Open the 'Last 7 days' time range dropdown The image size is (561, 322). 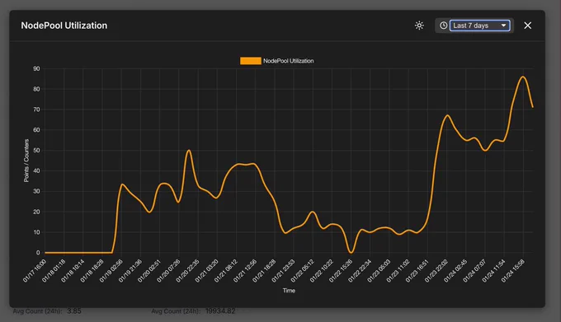480,26
